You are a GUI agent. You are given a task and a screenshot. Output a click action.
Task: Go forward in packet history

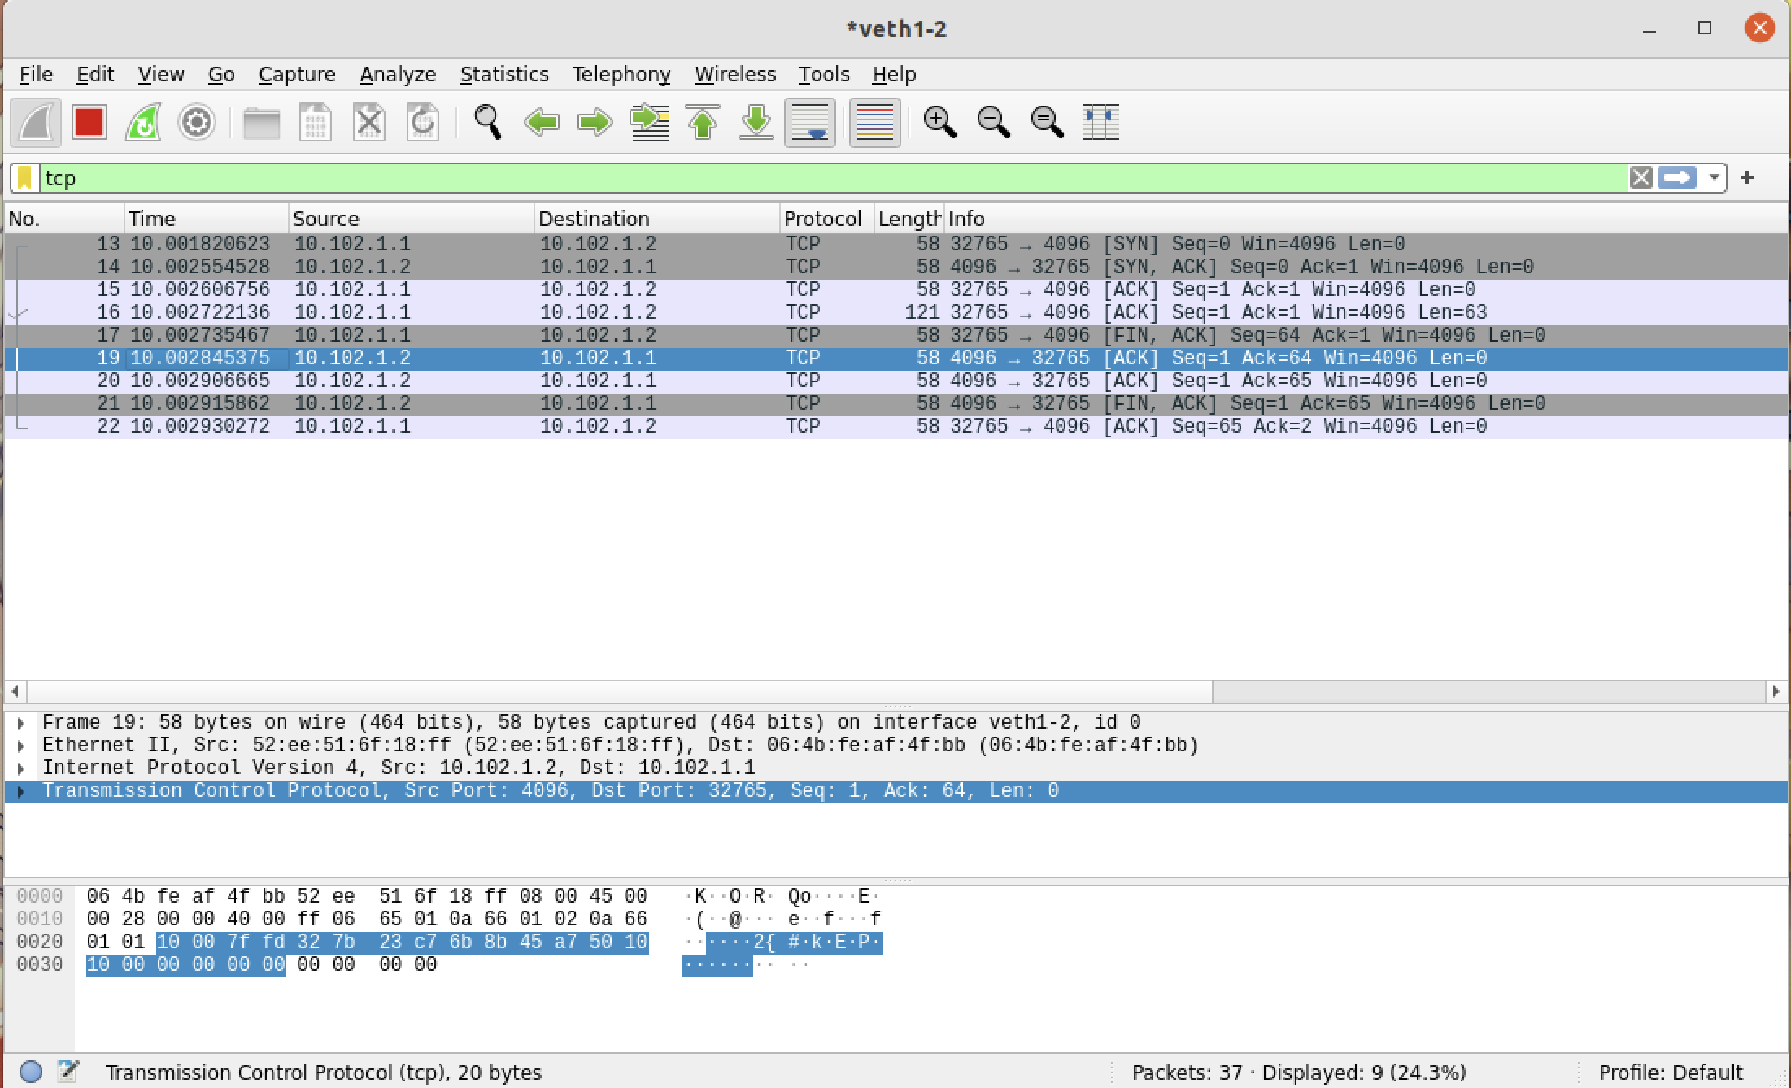(x=595, y=123)
